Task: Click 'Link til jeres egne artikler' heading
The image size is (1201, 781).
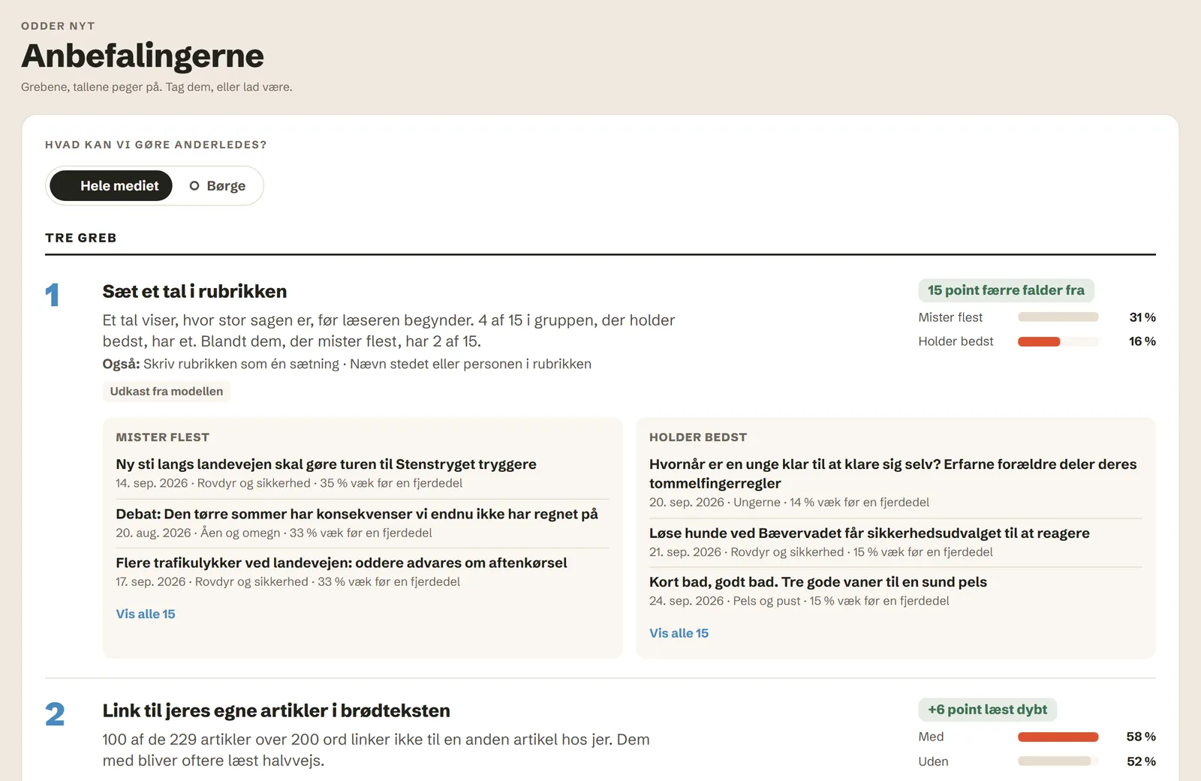Action: (276, 710)
